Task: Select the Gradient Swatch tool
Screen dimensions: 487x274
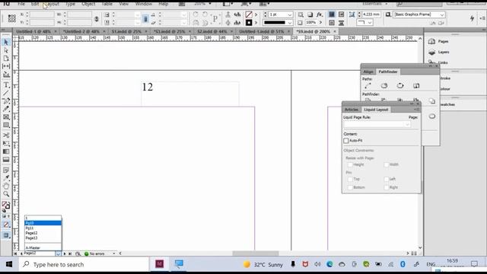Action: (6, 151)
